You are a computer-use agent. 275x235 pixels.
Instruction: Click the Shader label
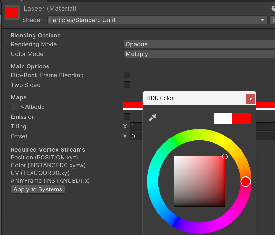32,20
